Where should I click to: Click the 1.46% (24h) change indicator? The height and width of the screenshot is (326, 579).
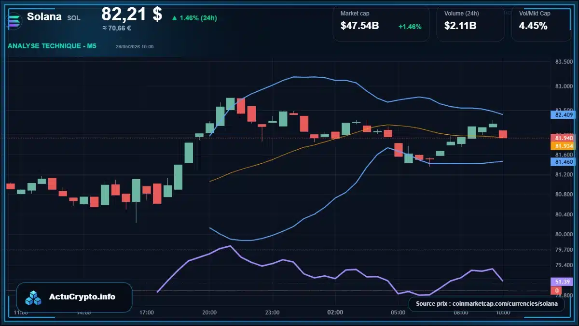(x=194, y=18)
